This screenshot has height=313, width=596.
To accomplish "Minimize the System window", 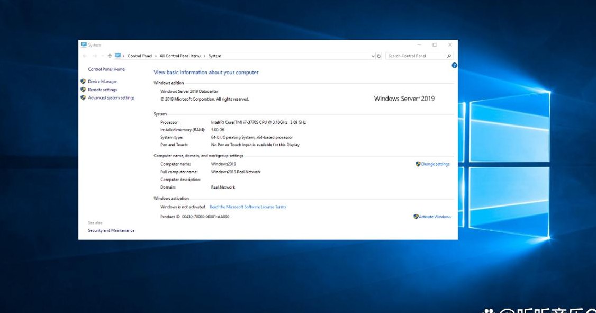I will [420, 45].
